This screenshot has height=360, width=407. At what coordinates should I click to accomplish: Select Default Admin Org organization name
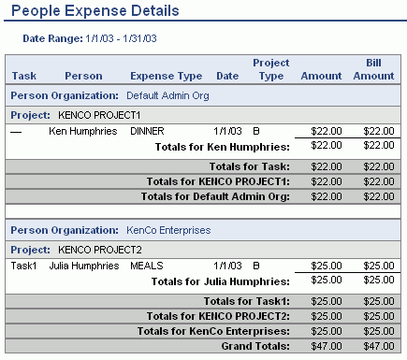tap(167, 95)
